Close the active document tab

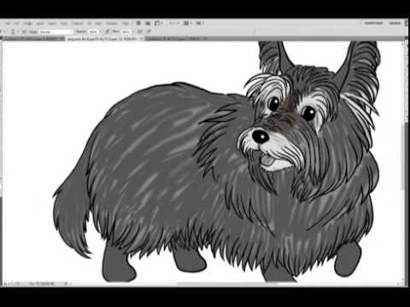coord(142,38)
